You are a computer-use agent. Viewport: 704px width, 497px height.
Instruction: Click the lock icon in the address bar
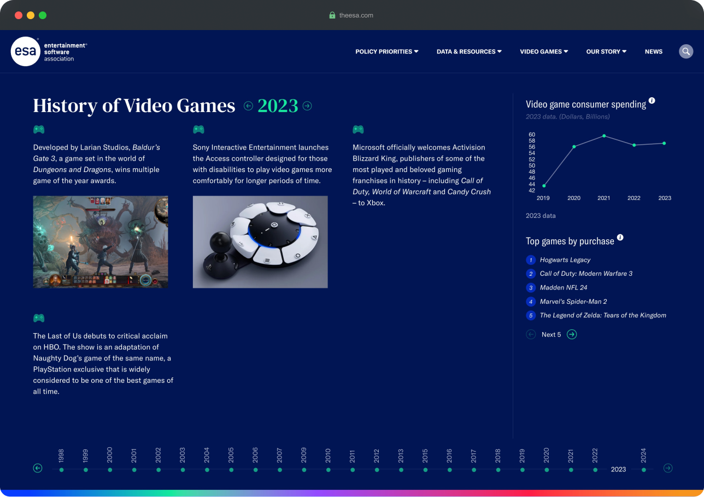coord(332,15)
